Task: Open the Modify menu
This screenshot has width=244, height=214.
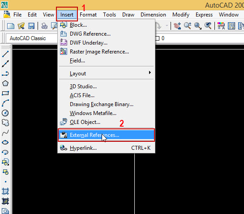Action: [181, 15]
